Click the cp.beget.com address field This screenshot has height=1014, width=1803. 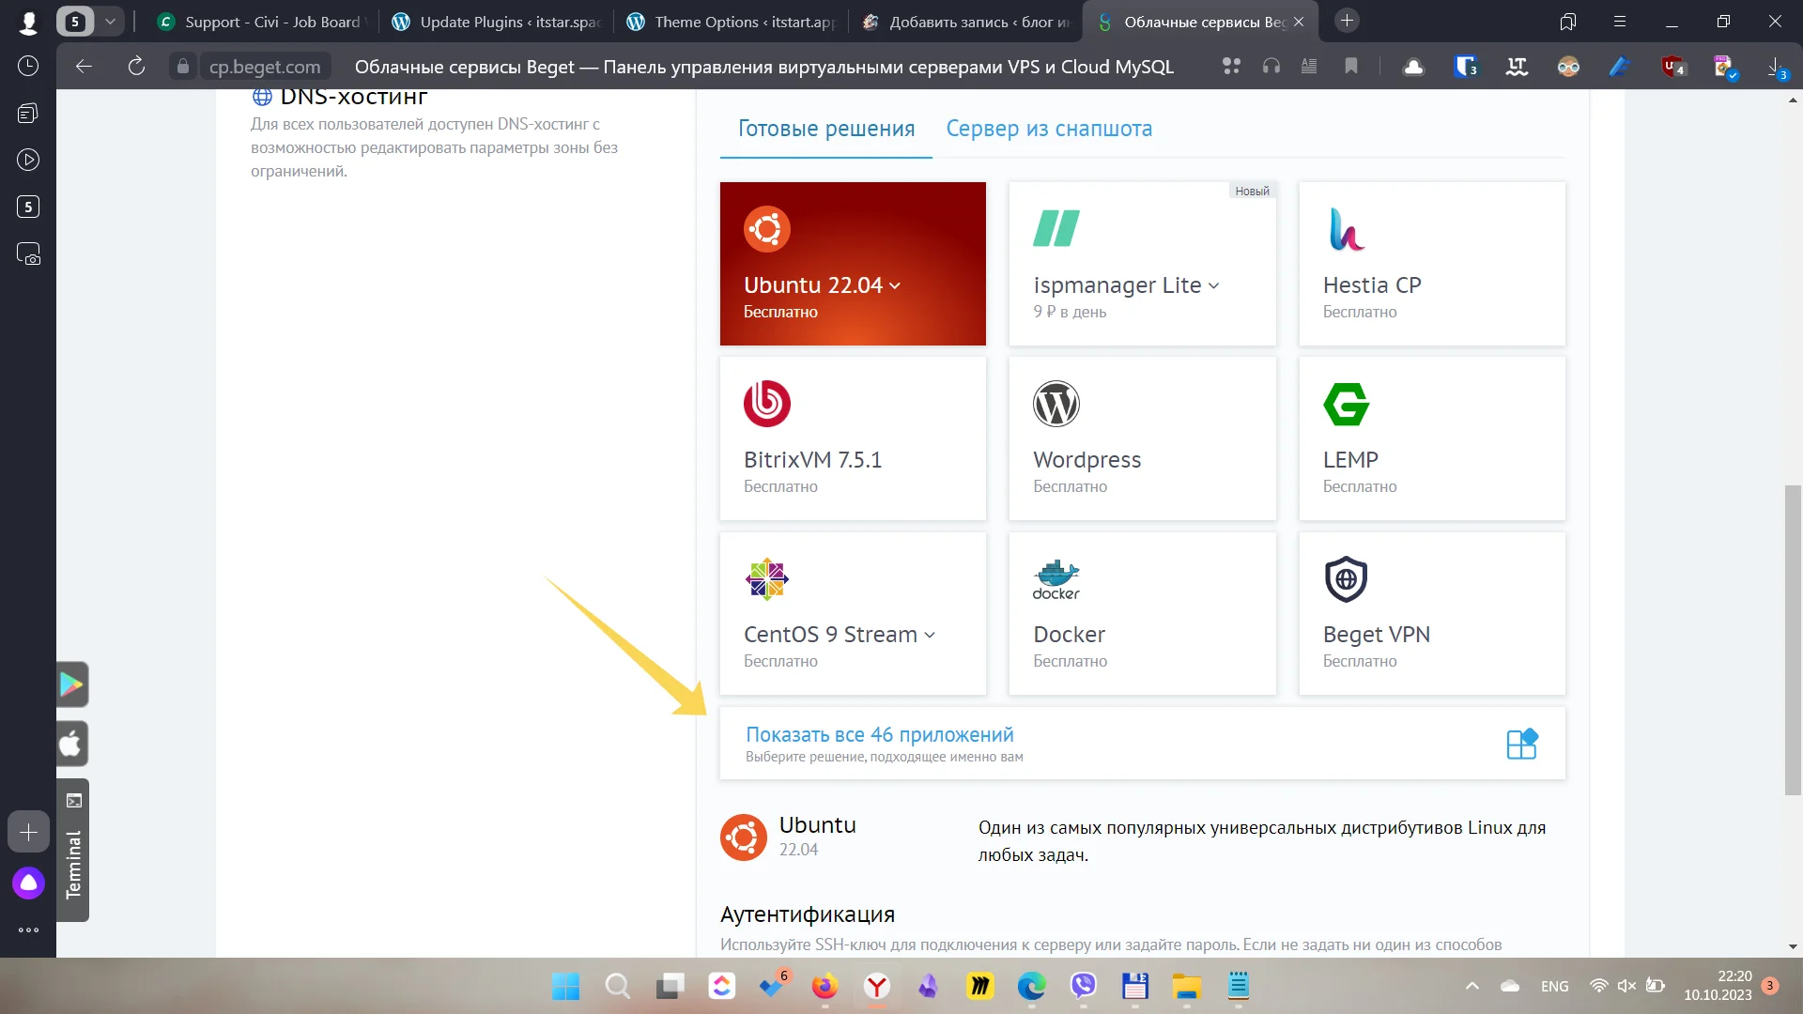[x=265, y=67]
